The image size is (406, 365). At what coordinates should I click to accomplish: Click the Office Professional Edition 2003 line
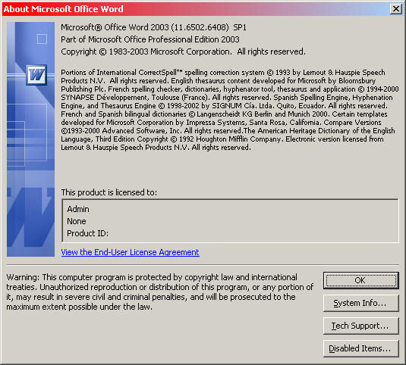pyautogui.click(x=150, y=39)
